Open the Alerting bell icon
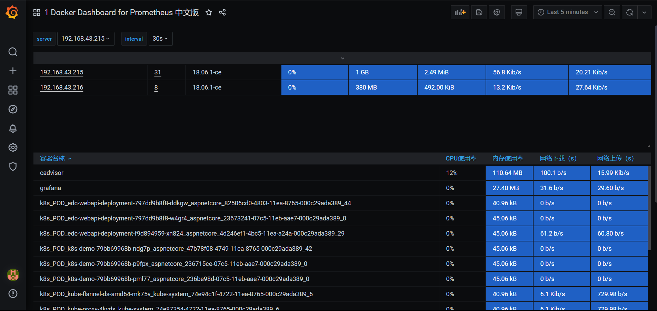Image resolution: width=657 pixels, height=311 pixels. coord(13,128)
